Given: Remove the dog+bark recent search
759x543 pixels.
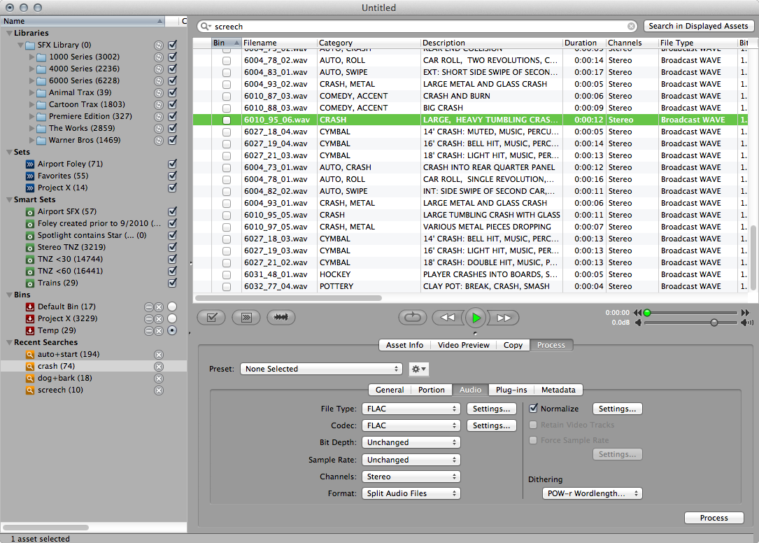Looking at the screenshot, I should 159,378.
